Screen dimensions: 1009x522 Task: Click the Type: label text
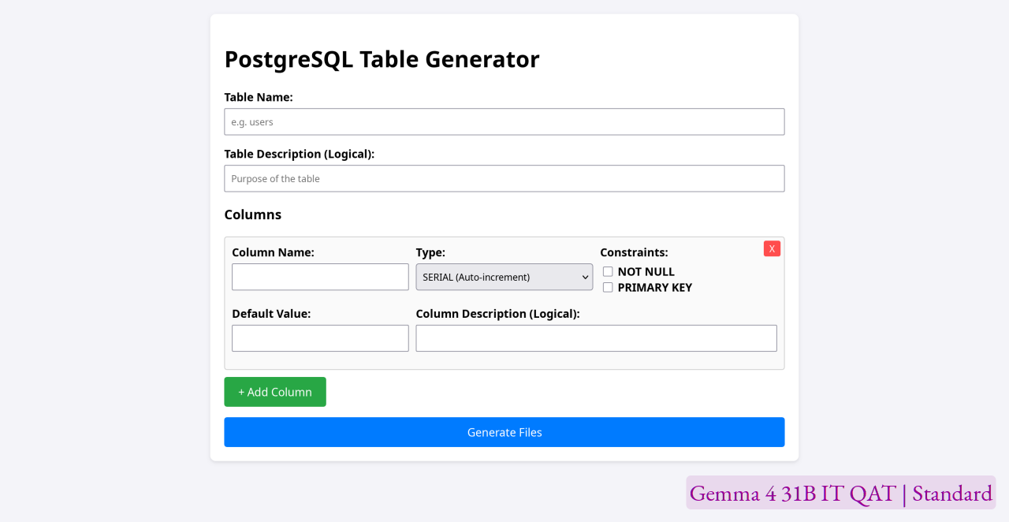pyautogui.click(x=430, y=252)
